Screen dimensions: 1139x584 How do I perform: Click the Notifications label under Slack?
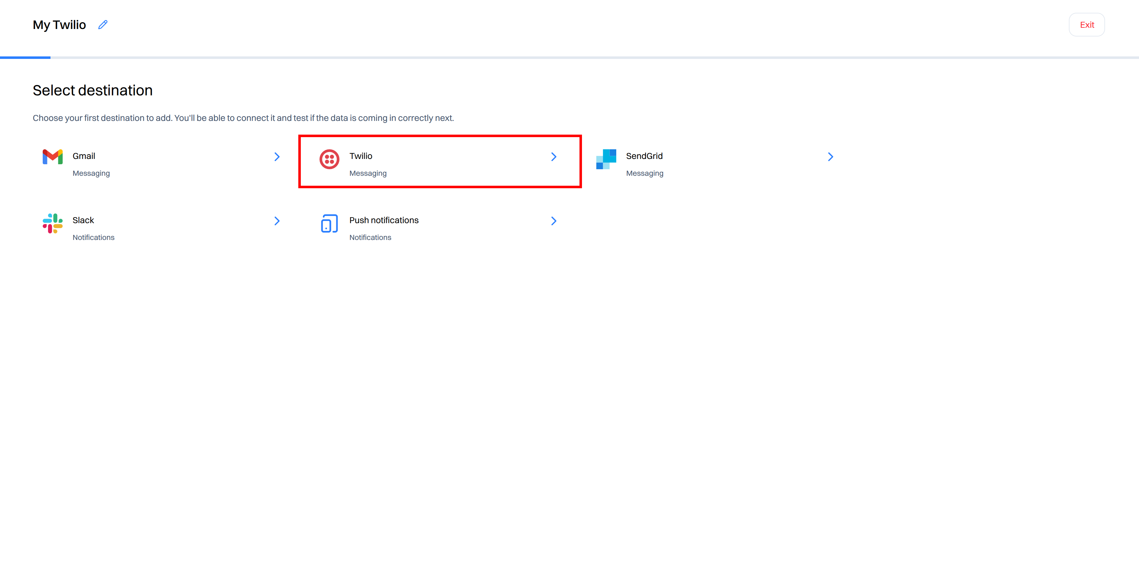[x=93, y=237]
